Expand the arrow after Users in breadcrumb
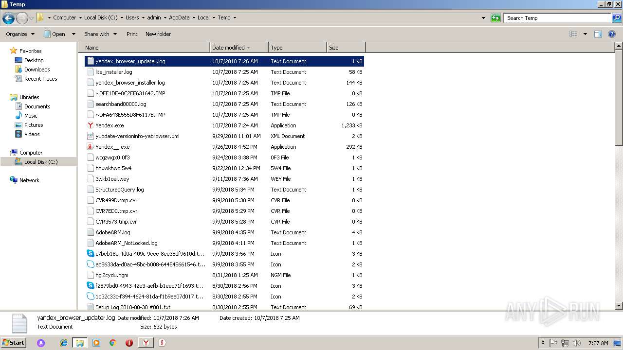623x350 pixels. tap(143, 17)
